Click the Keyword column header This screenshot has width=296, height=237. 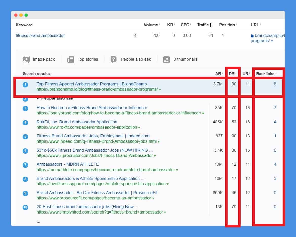24,25
